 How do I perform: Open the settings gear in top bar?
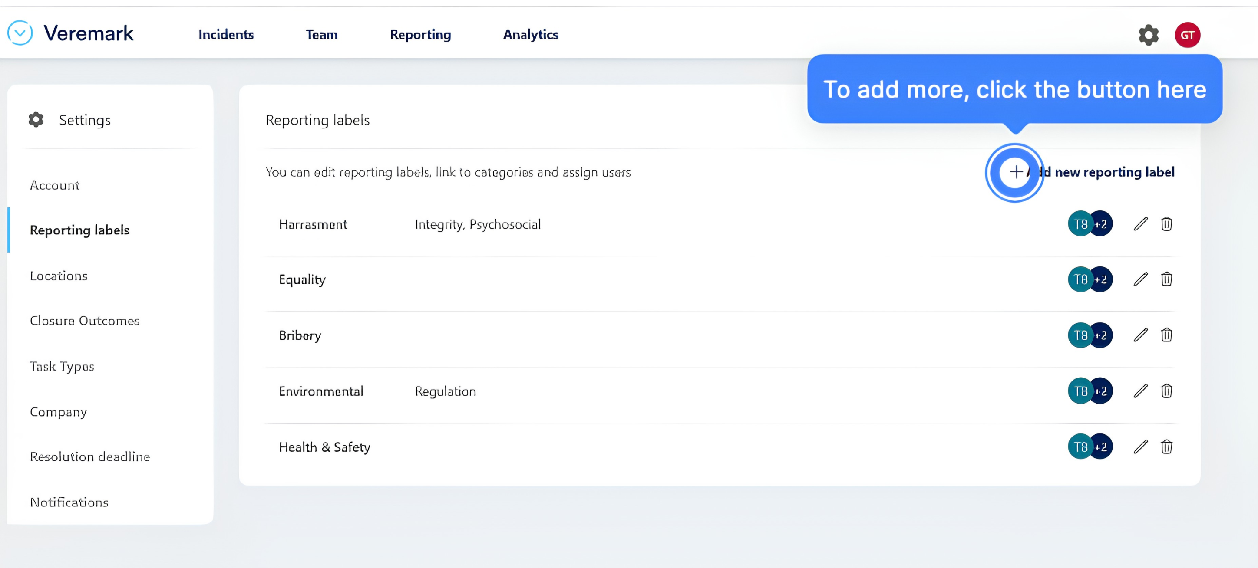(x=1148, y=35)
